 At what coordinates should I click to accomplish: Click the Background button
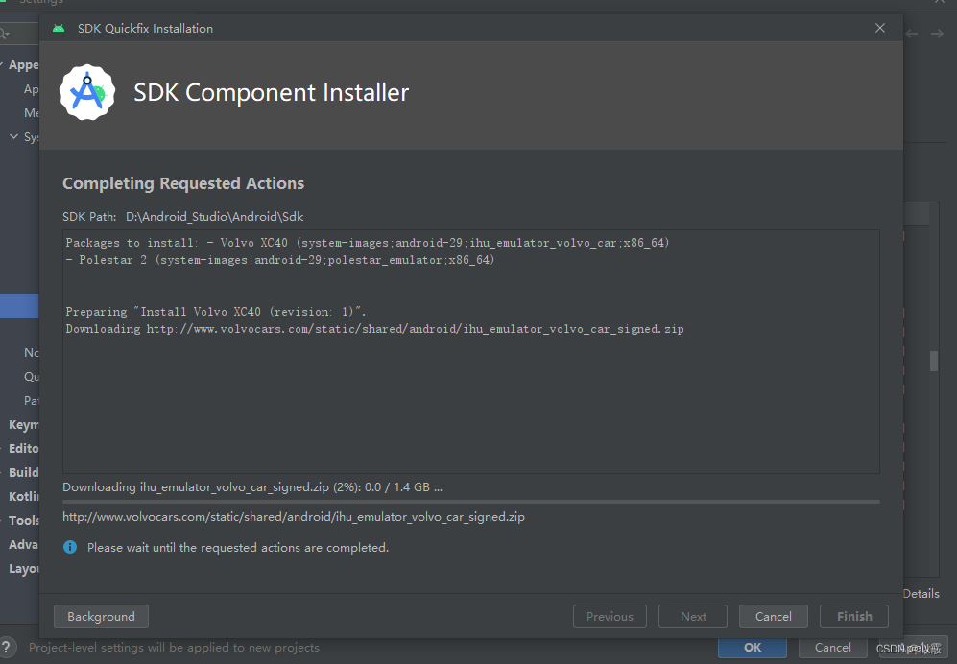tap(101, 616)
